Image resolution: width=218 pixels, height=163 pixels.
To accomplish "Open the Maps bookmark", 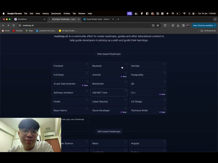I will click(x=29, y=31).
